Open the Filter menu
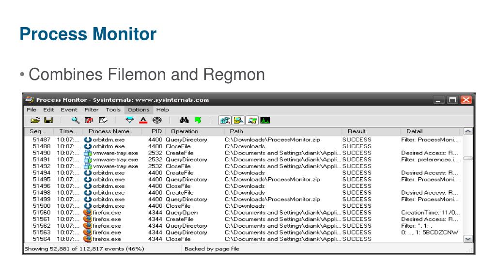Screen dimensions: 496x279 [x=92, y=110]
